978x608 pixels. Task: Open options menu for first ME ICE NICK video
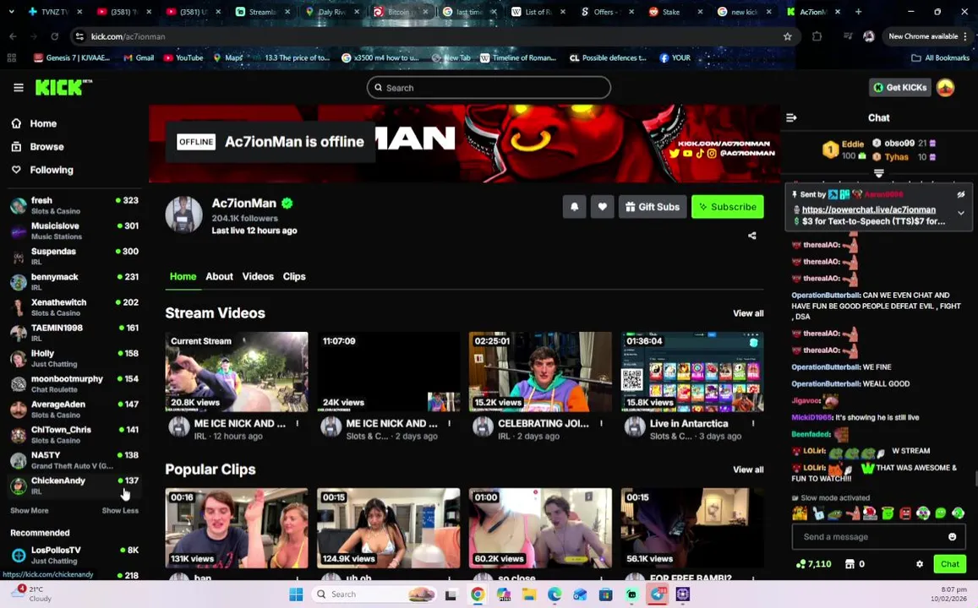[297, 424]
